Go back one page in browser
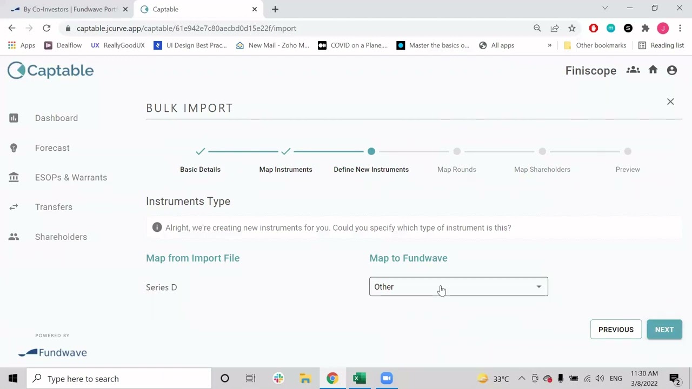Image resolution: width=692 pixels, height=389 pixels. pos(12,28)
